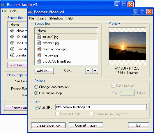This screenshot has width=154, height=133.
Task: Click speaker icon beside Bryan A in Boomer Audio
Action: (12, 49)
